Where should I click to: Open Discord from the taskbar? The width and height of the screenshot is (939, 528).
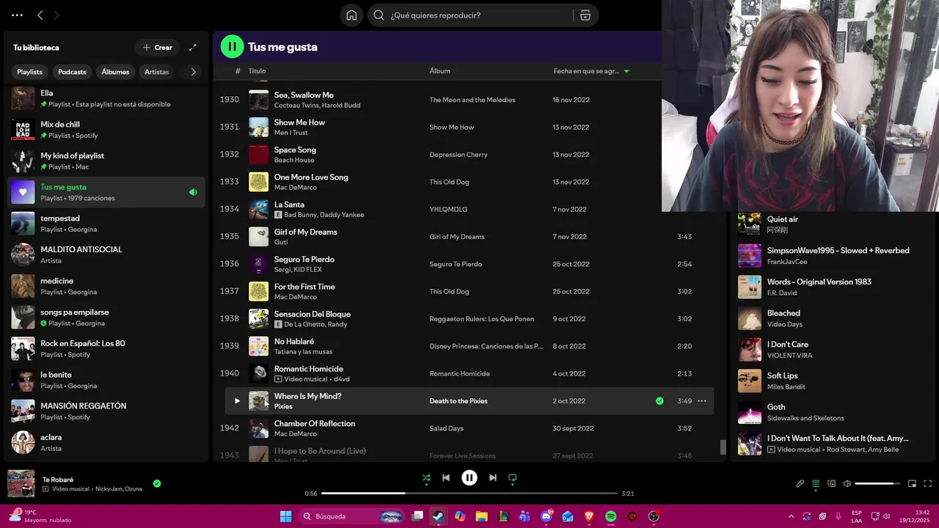(547, 516)
